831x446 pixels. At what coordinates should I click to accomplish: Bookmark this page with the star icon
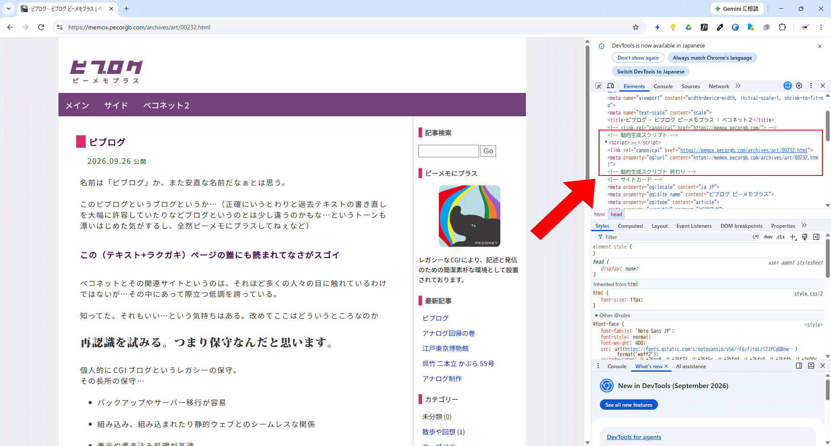point(636,27)
